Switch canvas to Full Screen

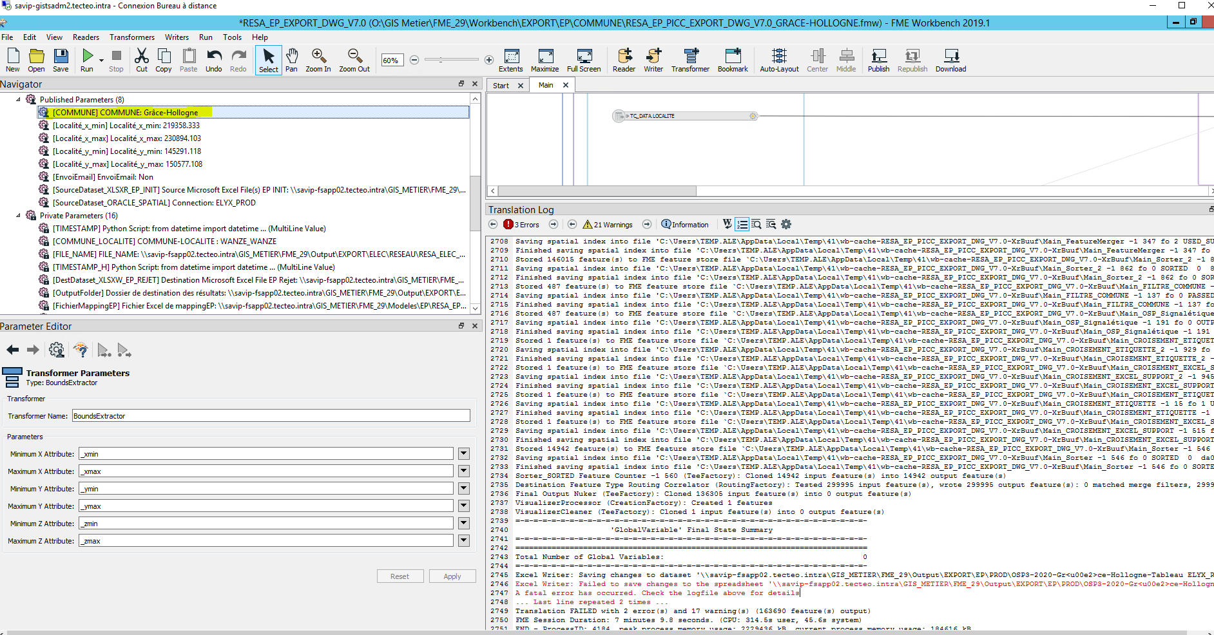[584, 60]
